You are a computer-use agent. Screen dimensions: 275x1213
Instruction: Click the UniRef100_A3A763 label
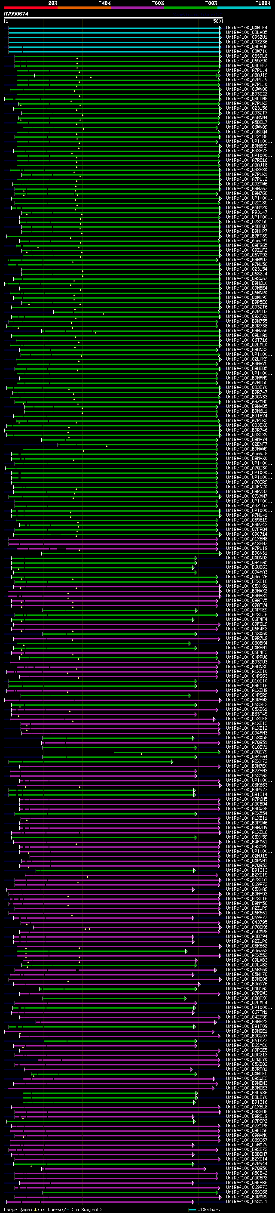point(247,951)
